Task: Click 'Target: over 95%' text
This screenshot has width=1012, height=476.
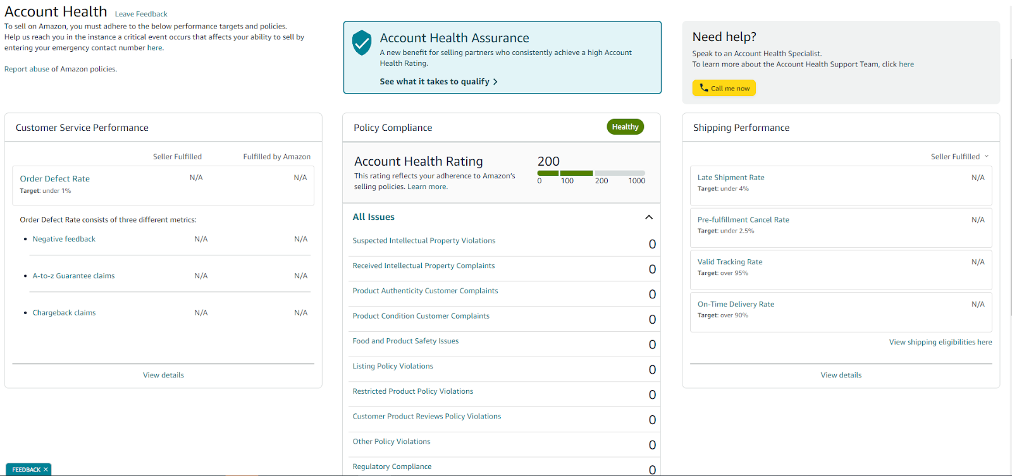Action: pyautogui.click(x=722, y=274)
